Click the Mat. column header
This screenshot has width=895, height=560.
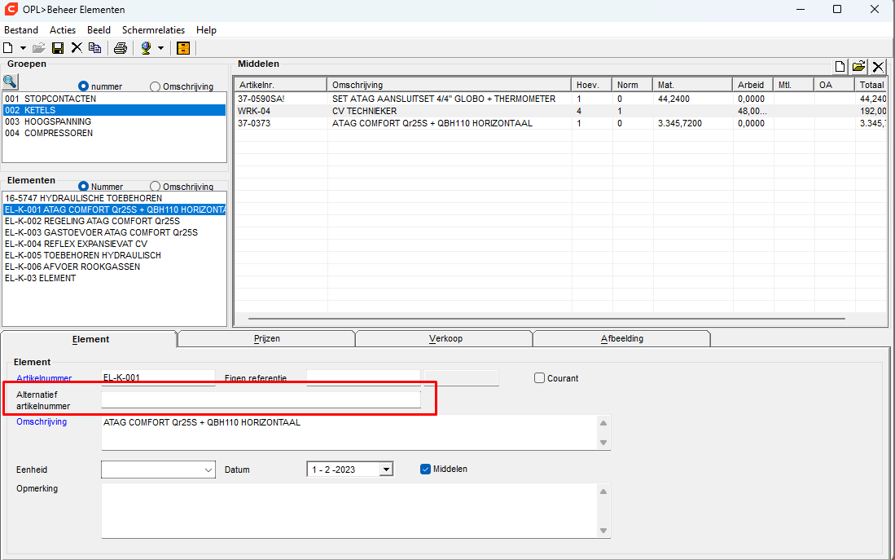tap(693, 85)
